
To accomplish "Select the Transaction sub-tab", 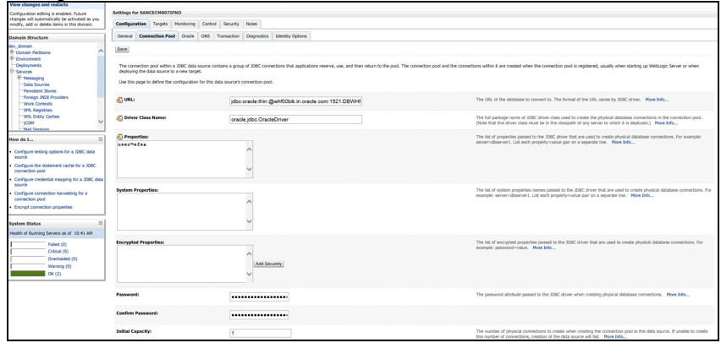I will click(x=228, y=35).
